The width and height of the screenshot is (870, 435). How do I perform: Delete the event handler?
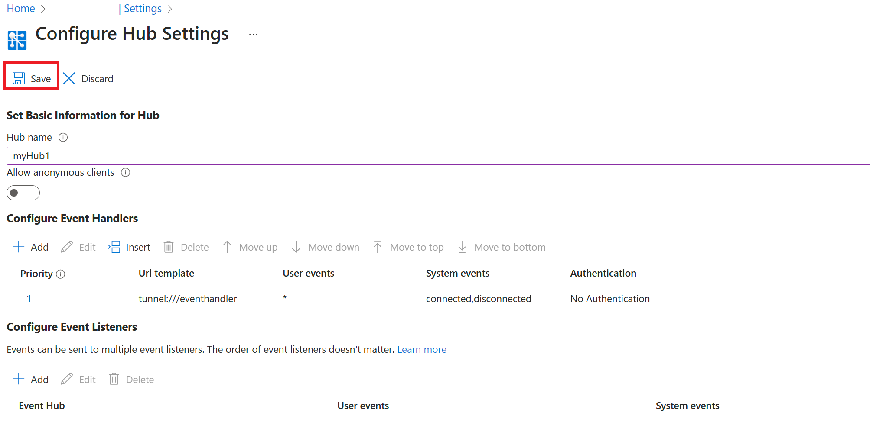(186, 247)
